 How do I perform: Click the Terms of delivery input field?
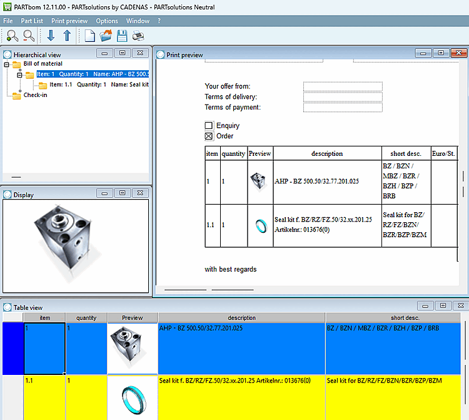click(342, 97)
